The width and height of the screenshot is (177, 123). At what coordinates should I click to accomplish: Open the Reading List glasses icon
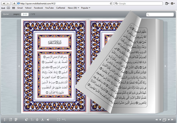[3, 8]
